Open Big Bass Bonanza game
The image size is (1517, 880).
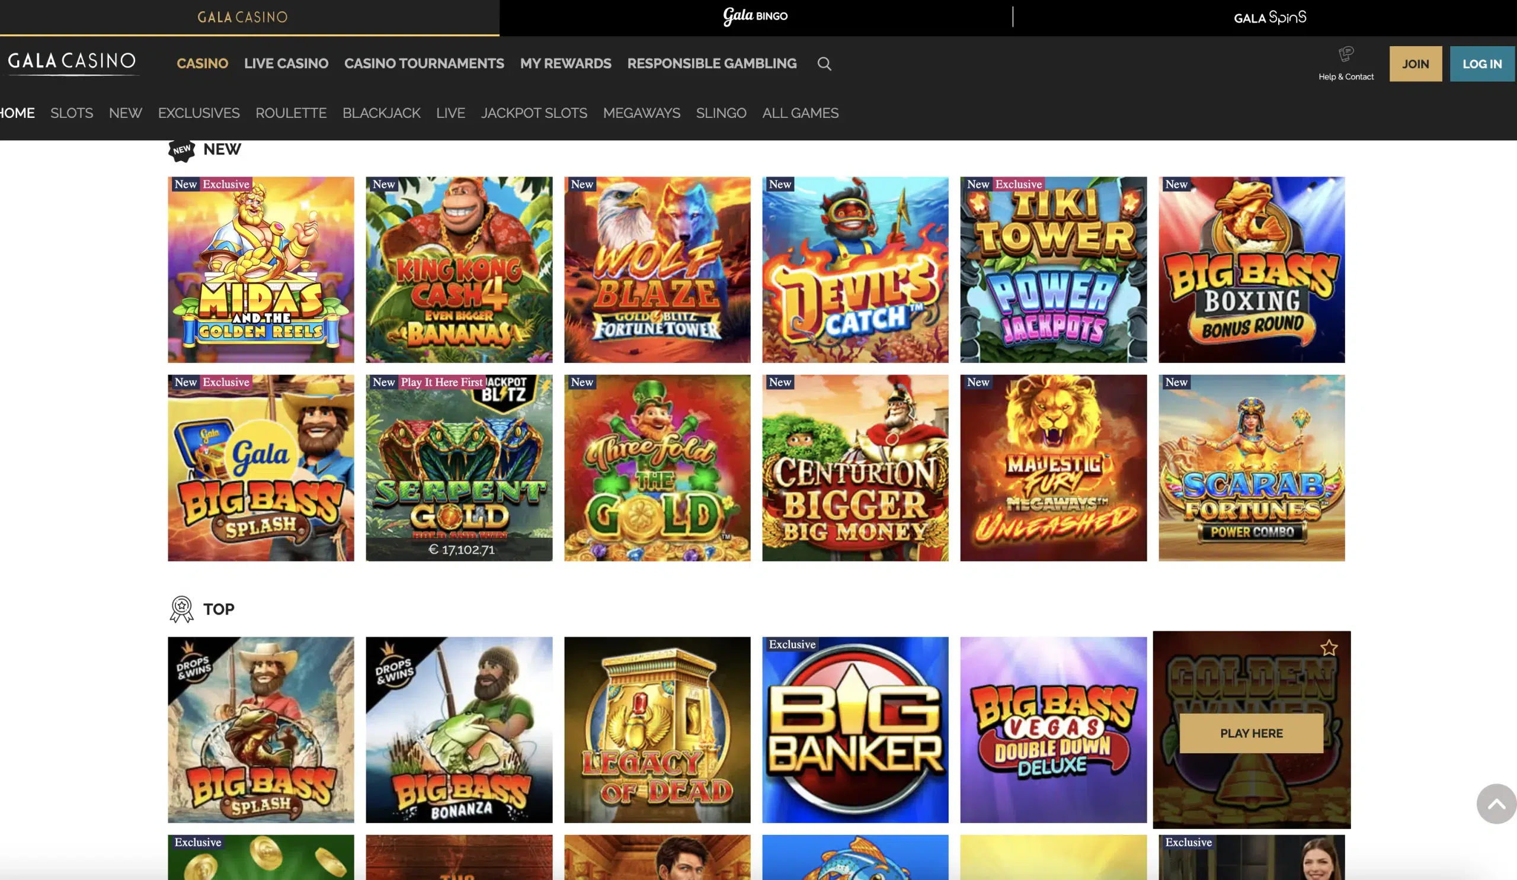[459, 730]
